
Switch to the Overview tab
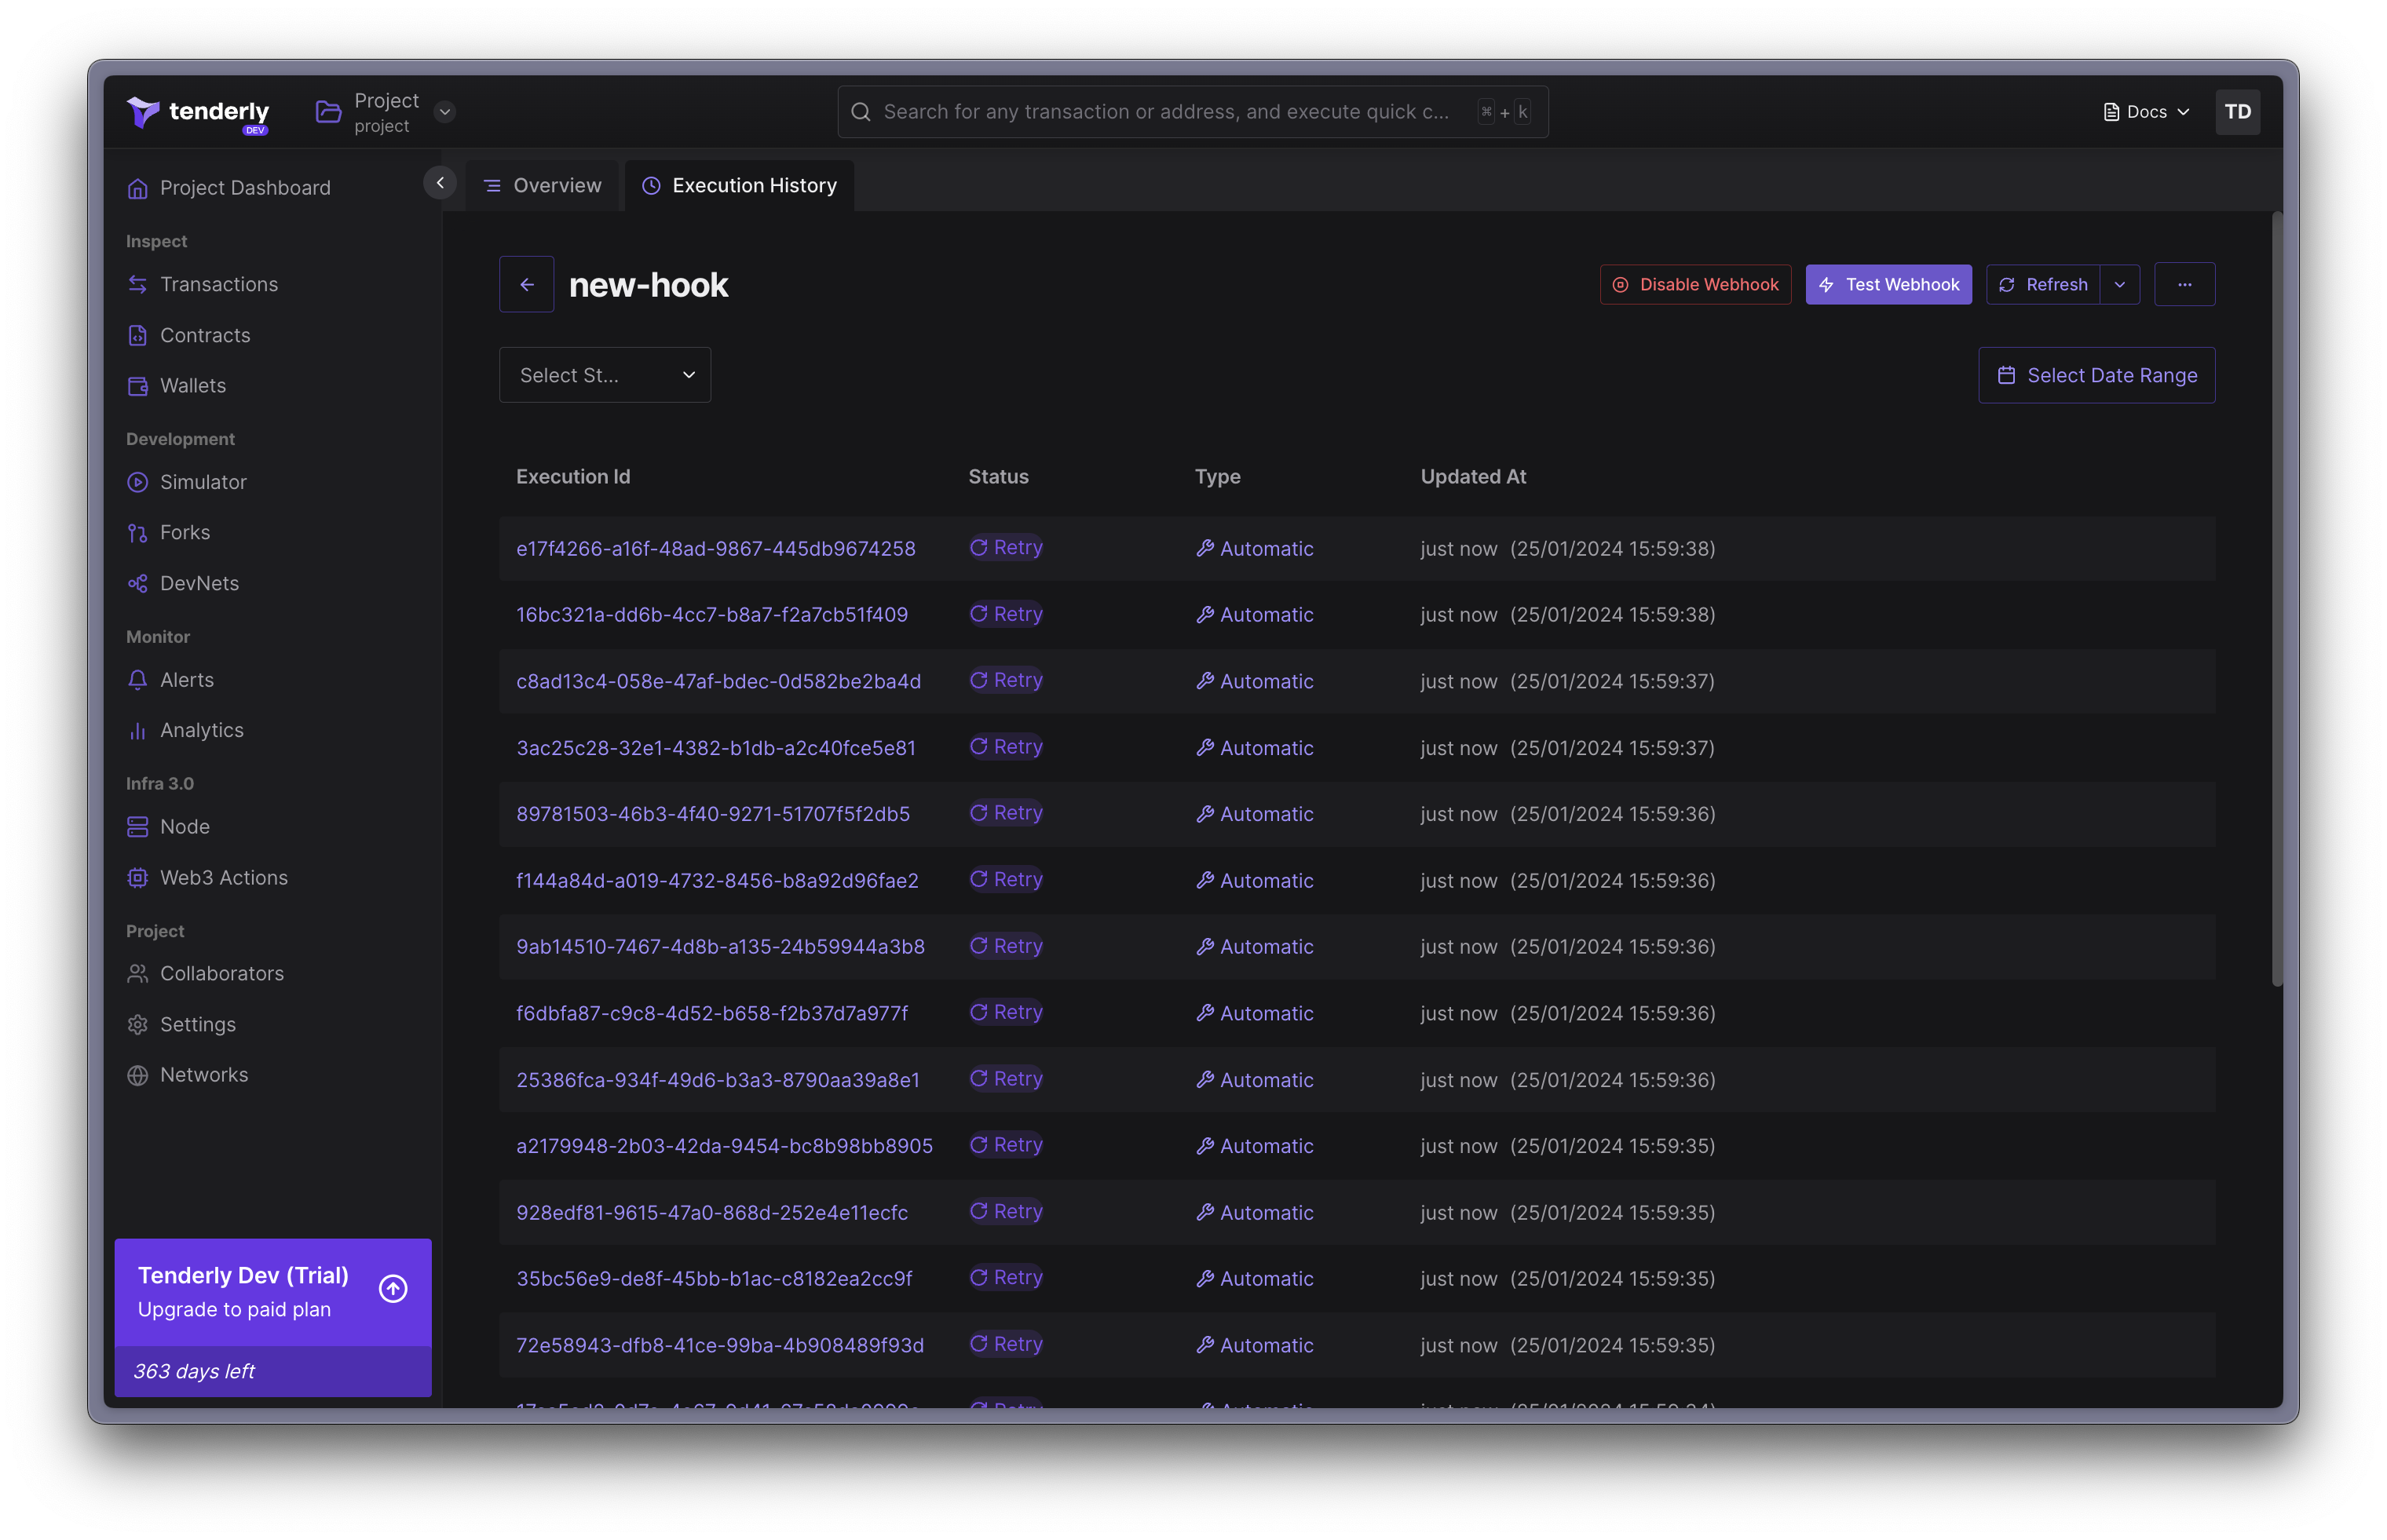[543, 186]
